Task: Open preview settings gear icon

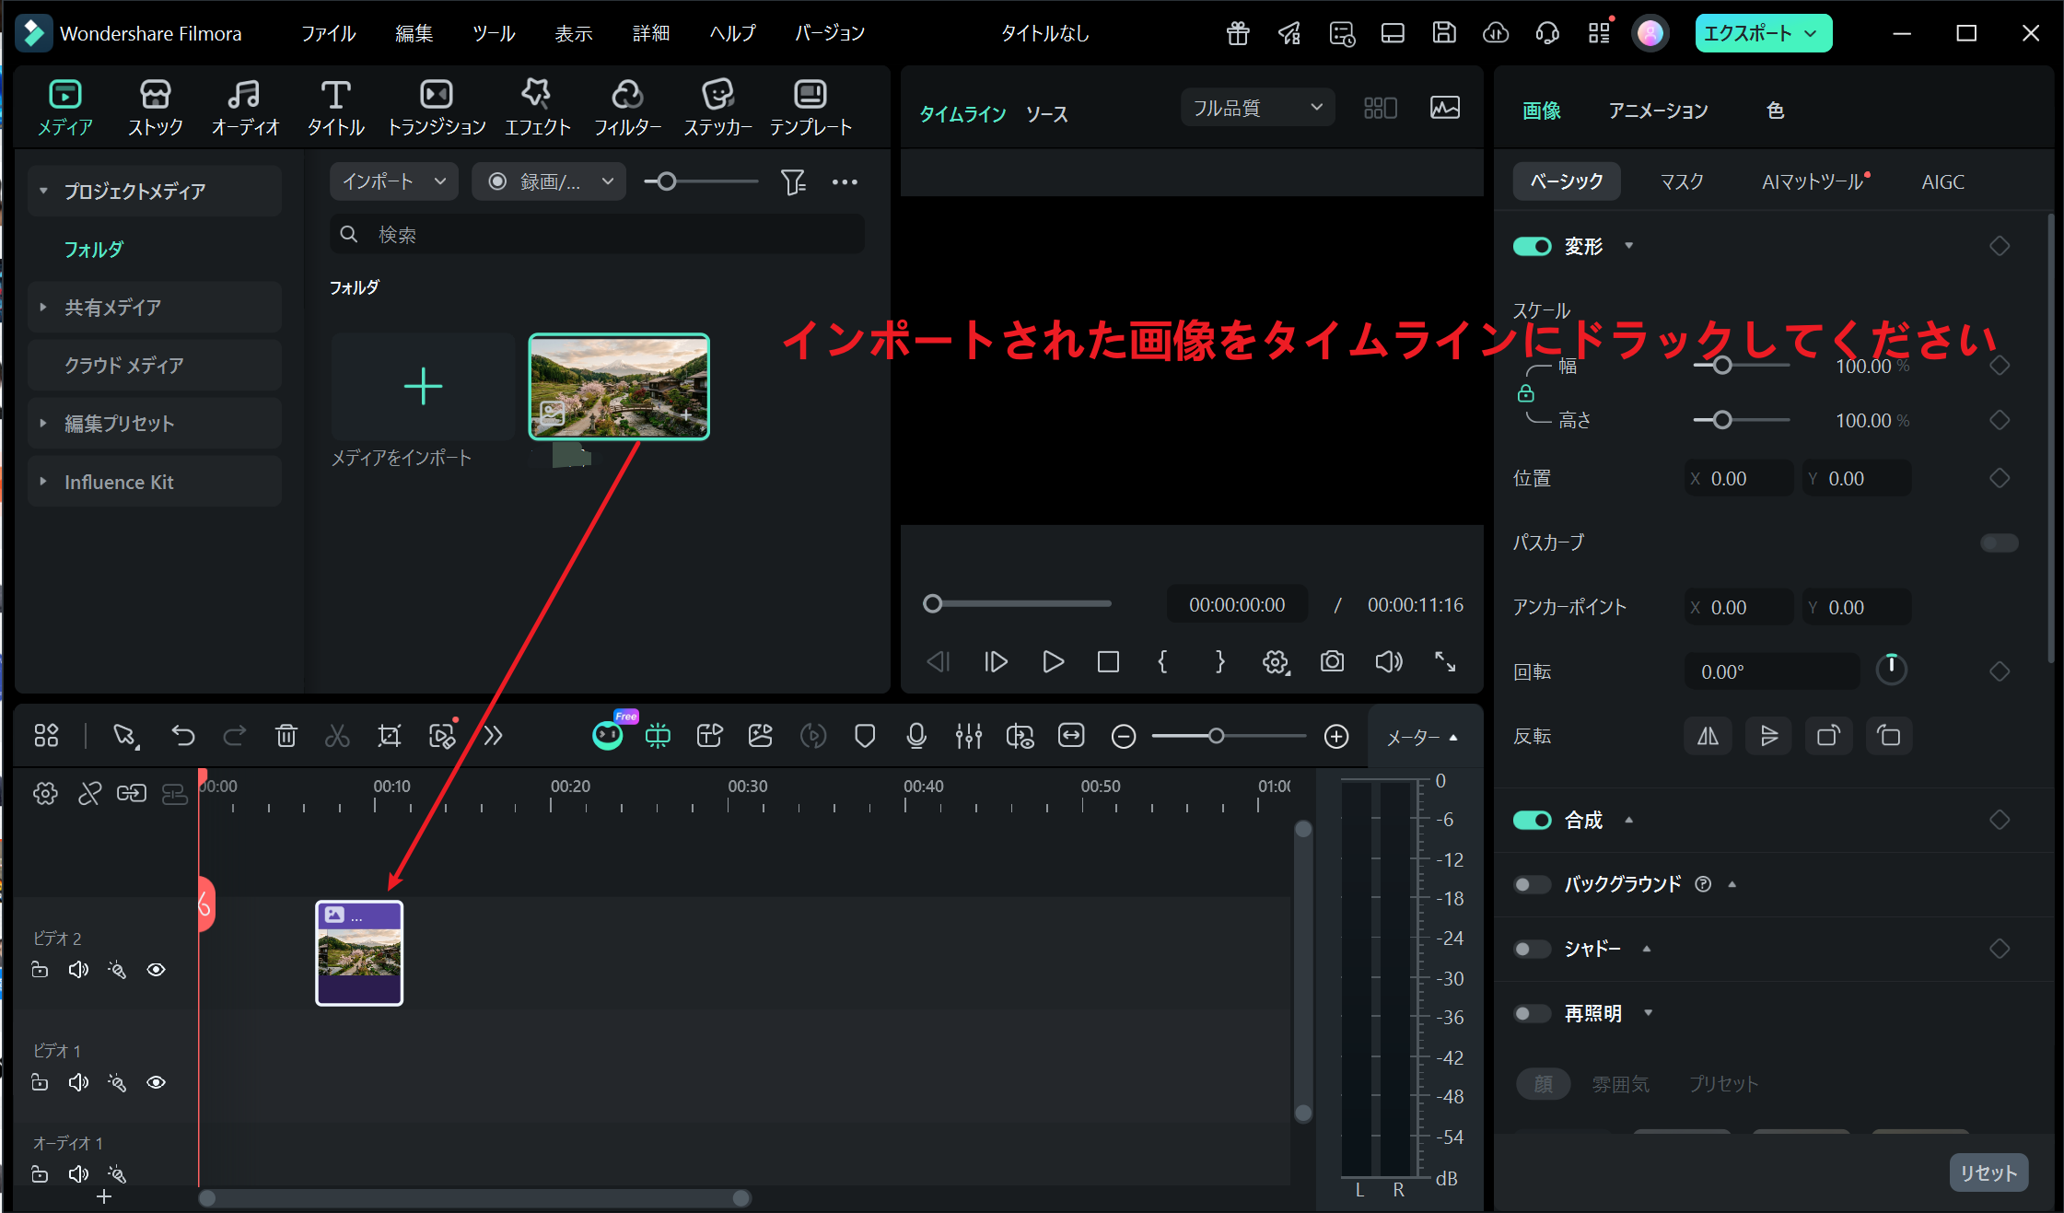Action: [x=1276, y=661]
